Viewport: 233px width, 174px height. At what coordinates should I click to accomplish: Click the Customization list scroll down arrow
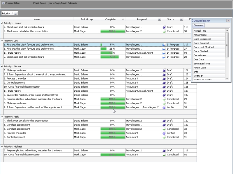coord(227,79)
